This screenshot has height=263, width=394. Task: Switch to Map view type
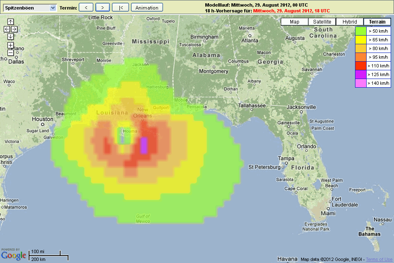[x=294, y=22]
